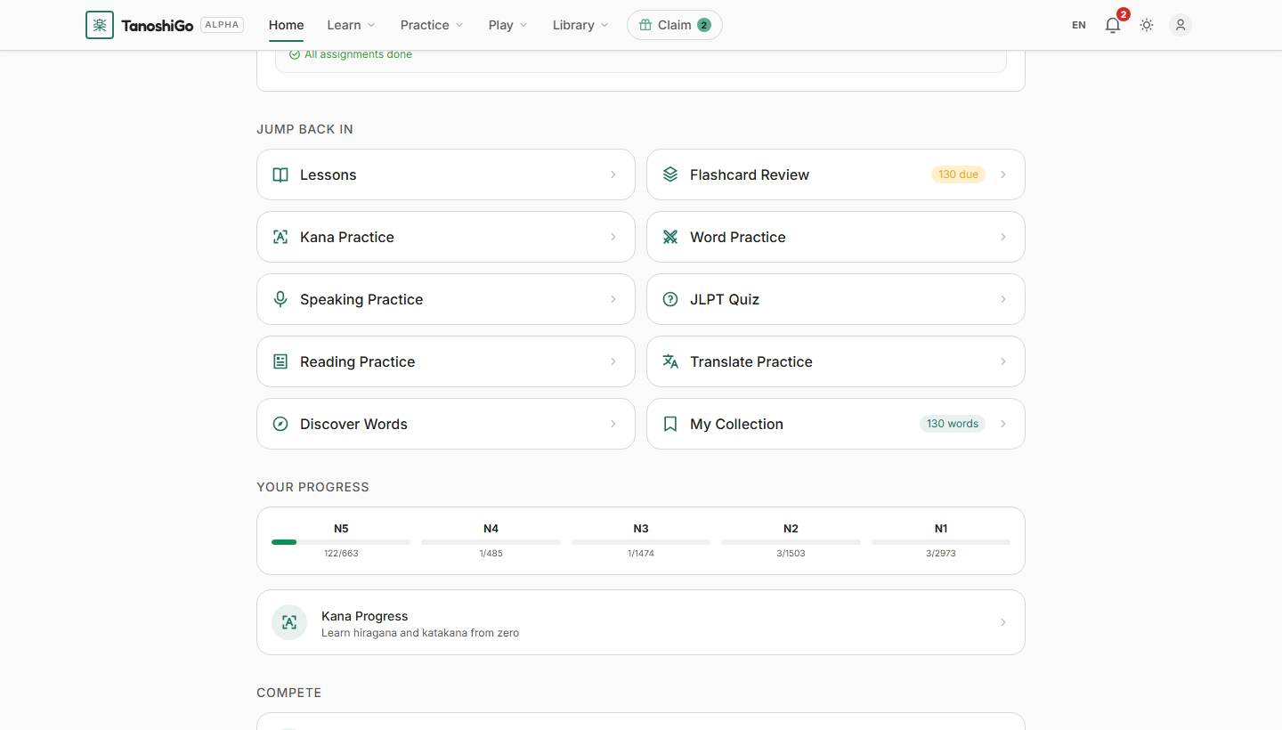Click the '3/1503' N2 count
1282x730 pixels.
[791, 554]
